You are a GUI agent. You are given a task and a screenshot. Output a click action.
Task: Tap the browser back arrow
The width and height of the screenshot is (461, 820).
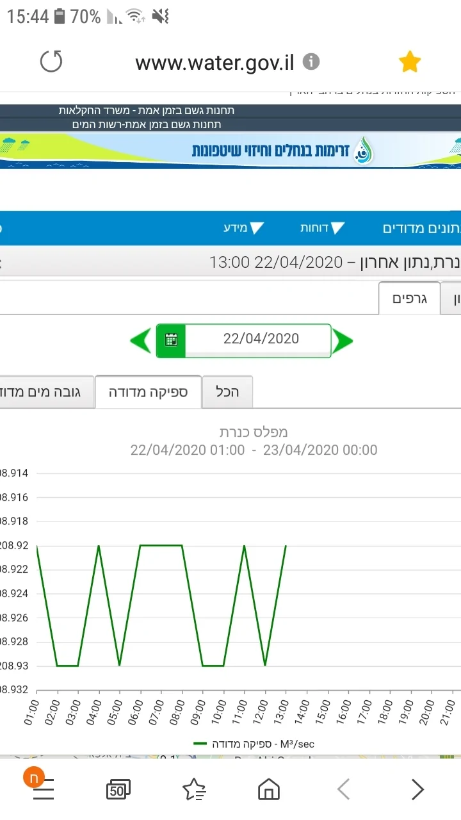pyautogui.click(x=343, y=790)
